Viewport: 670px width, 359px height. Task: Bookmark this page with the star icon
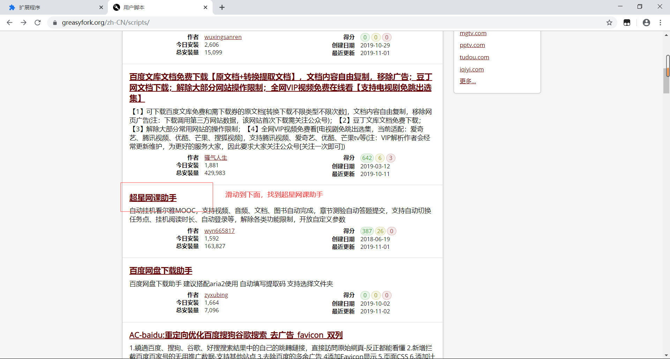(609, 23)
